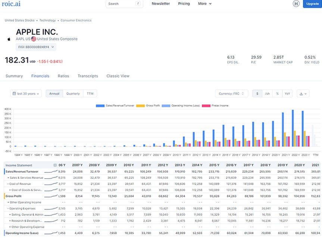
Task: Open the Currency: FRC dropdown
Action: coord(231,94)
